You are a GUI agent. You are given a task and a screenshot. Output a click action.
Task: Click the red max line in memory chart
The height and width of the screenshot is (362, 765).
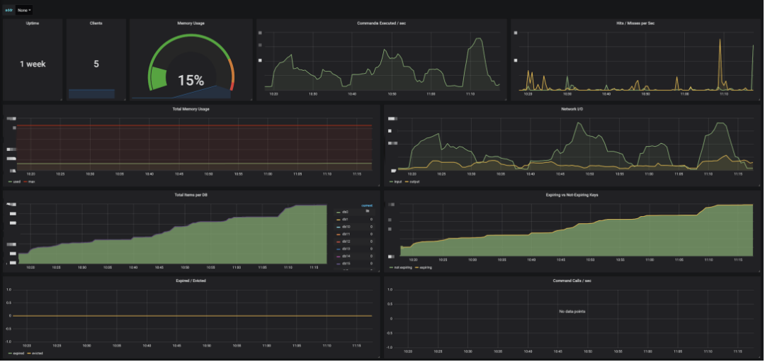pos(194,126)
